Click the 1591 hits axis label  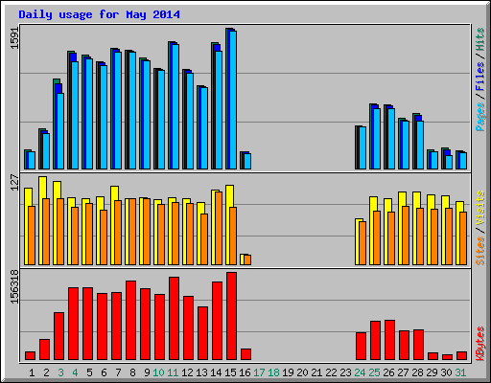(x=14, y=38)
